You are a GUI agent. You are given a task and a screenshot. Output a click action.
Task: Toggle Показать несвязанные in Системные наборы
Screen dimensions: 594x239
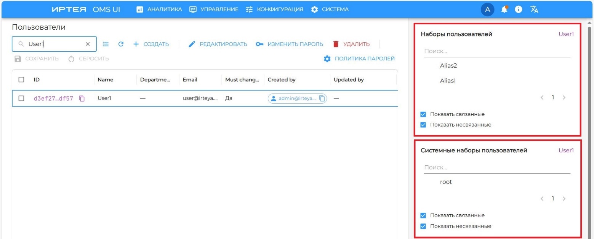[x=423, y=226]
